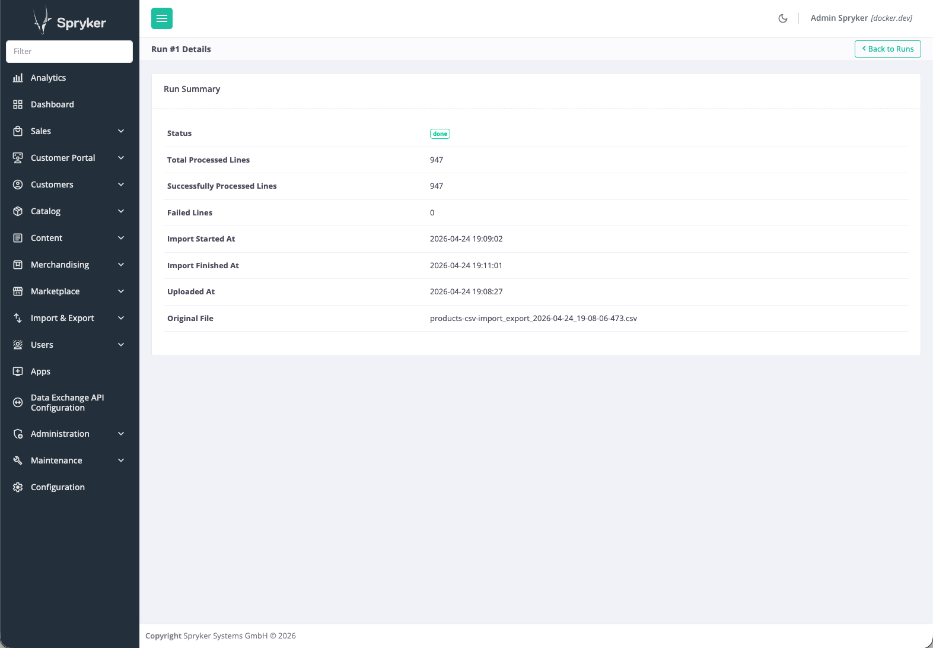The image size is (933, 648).
Task: Expand the Sales menu chevron
Action: click(x=121, y=131)
